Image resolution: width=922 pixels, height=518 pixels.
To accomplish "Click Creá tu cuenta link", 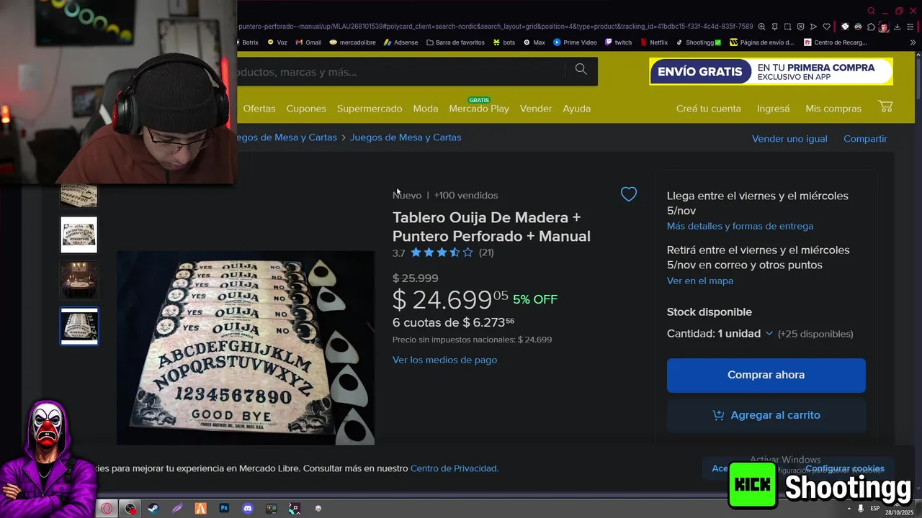I will [x=709, y=109].
